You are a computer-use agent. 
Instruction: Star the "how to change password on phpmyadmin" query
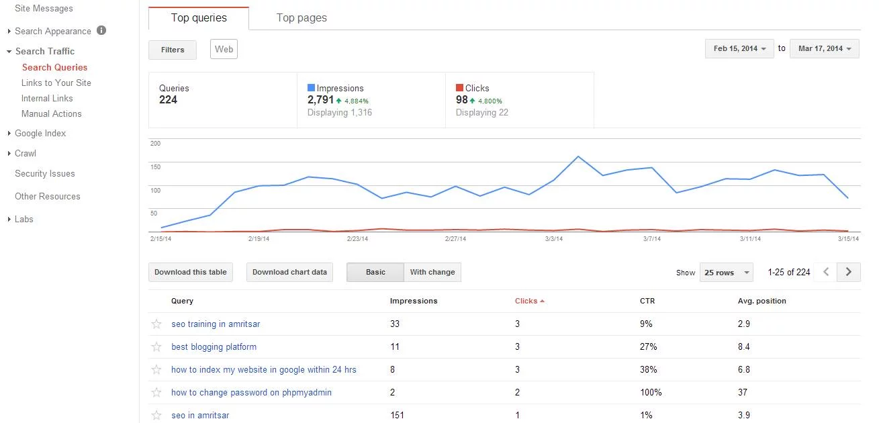pos(156,392)
